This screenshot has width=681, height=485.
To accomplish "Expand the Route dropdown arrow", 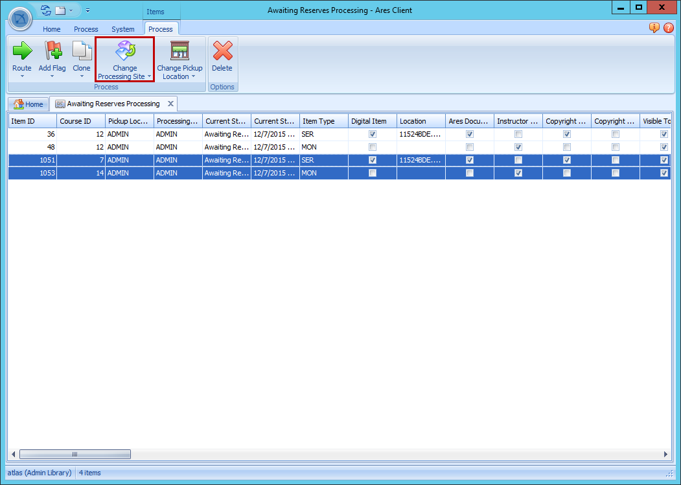I will [21, 77].
